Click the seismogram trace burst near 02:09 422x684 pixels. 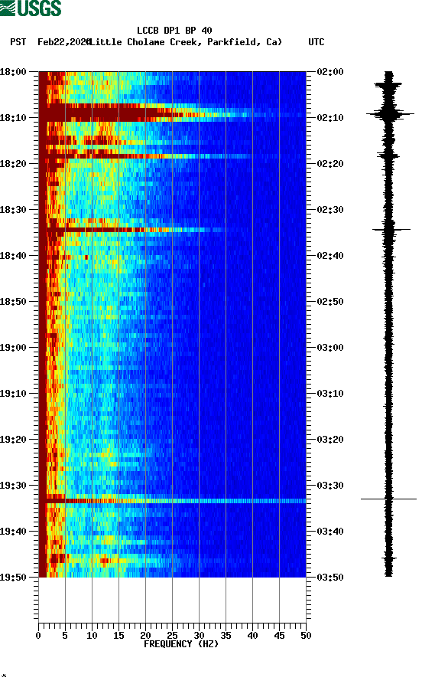tap(390, 114)
